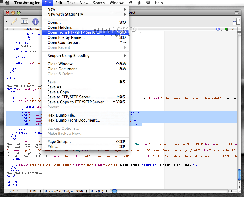Open the Edit menu

[59, 3]
